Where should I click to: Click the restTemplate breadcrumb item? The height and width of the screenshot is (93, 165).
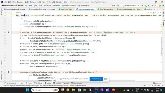point(85,6)
